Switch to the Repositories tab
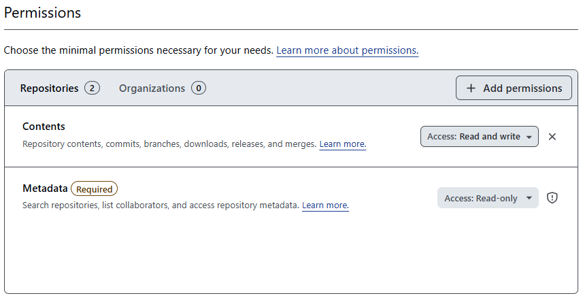 (49, 88)
